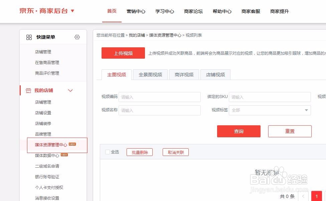Click the previous page arrow icon
Screen dimensions: 326x201
tap(303, 196)
